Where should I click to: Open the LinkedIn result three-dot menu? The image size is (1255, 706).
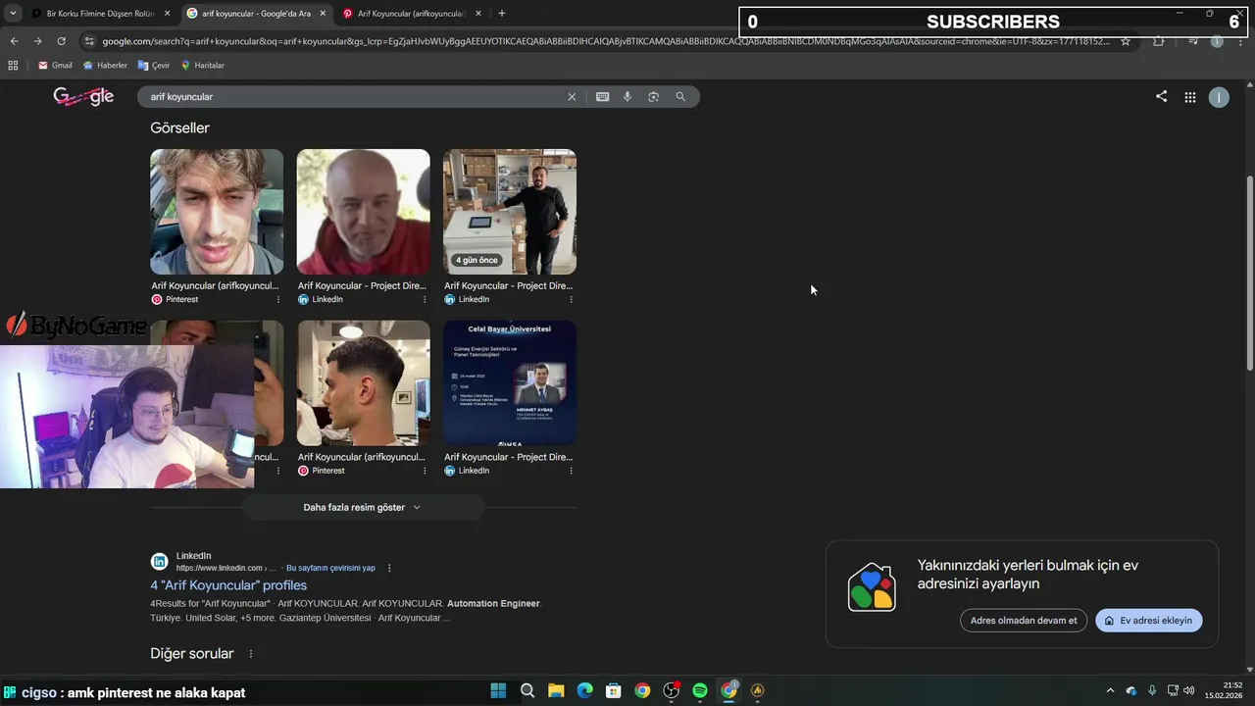pyautogui.click(x=389, y=568)
